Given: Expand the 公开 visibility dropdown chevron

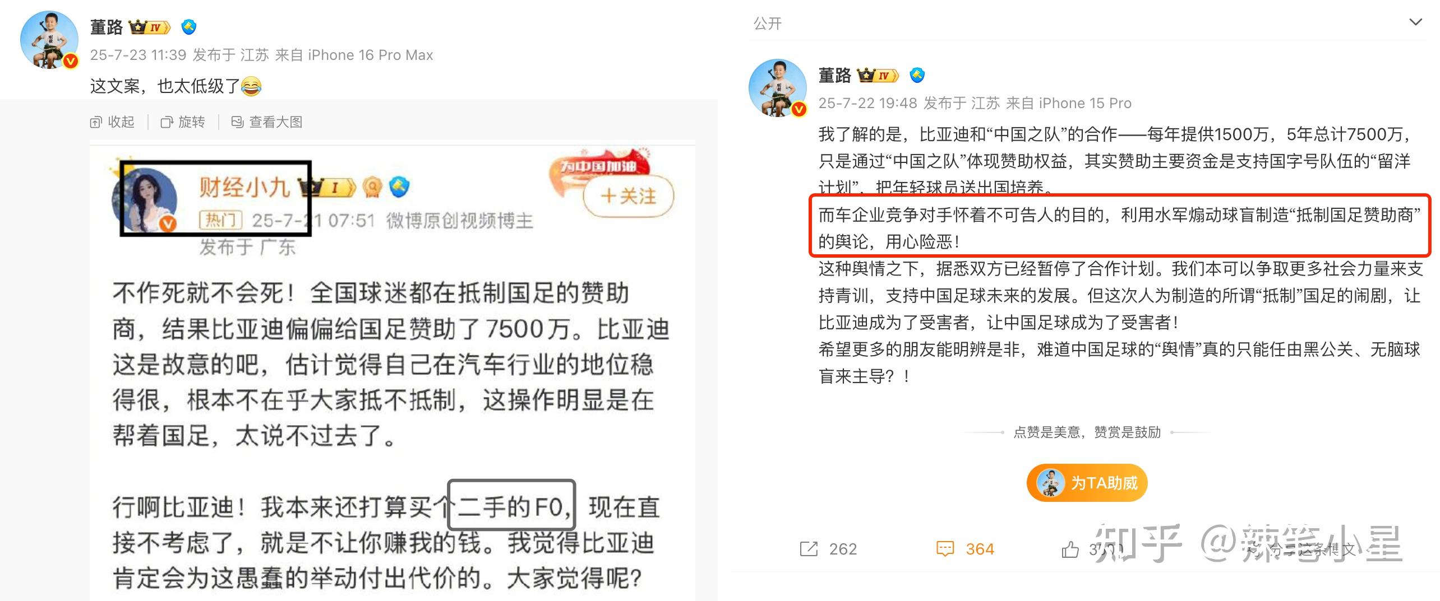Looking at the screenshot, I should pyautogui.click(x=1416, y=22).
